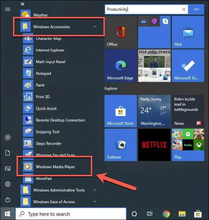Click the W letter section header
The height and width of the screenshot is (220, 209).
tap(23, 4)
